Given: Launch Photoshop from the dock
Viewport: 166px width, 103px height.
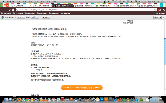Looking at the screenshot, I should [x=102, y=99].
